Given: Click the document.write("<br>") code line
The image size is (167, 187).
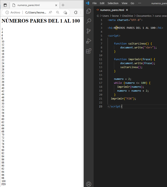Looking at the screenshot, I should [x=139, y=48].
